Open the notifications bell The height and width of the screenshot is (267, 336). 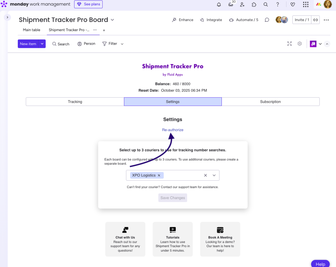tap(219, 5)
